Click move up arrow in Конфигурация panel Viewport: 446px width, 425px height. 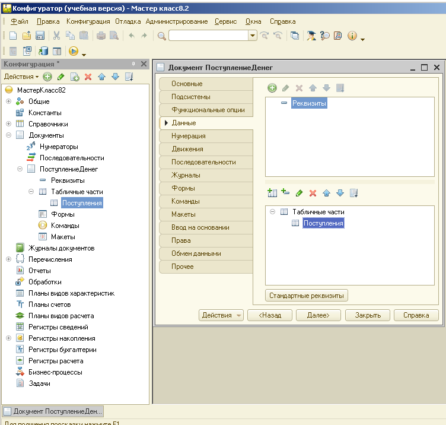tap(102, 77)
